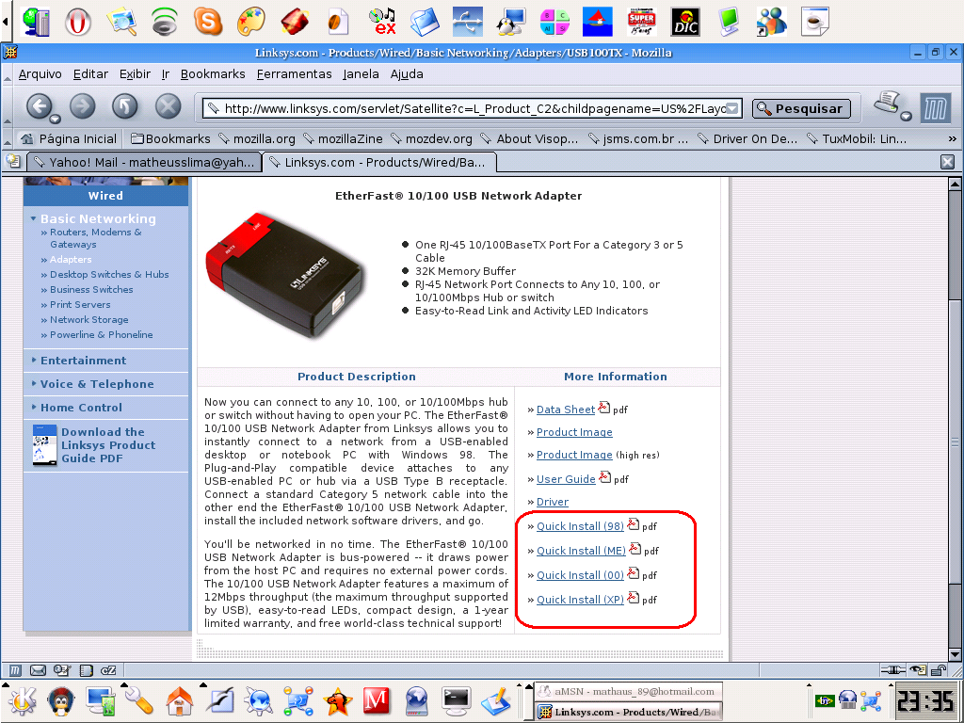Launch the MSN people messenger icon

pos(772,23)
